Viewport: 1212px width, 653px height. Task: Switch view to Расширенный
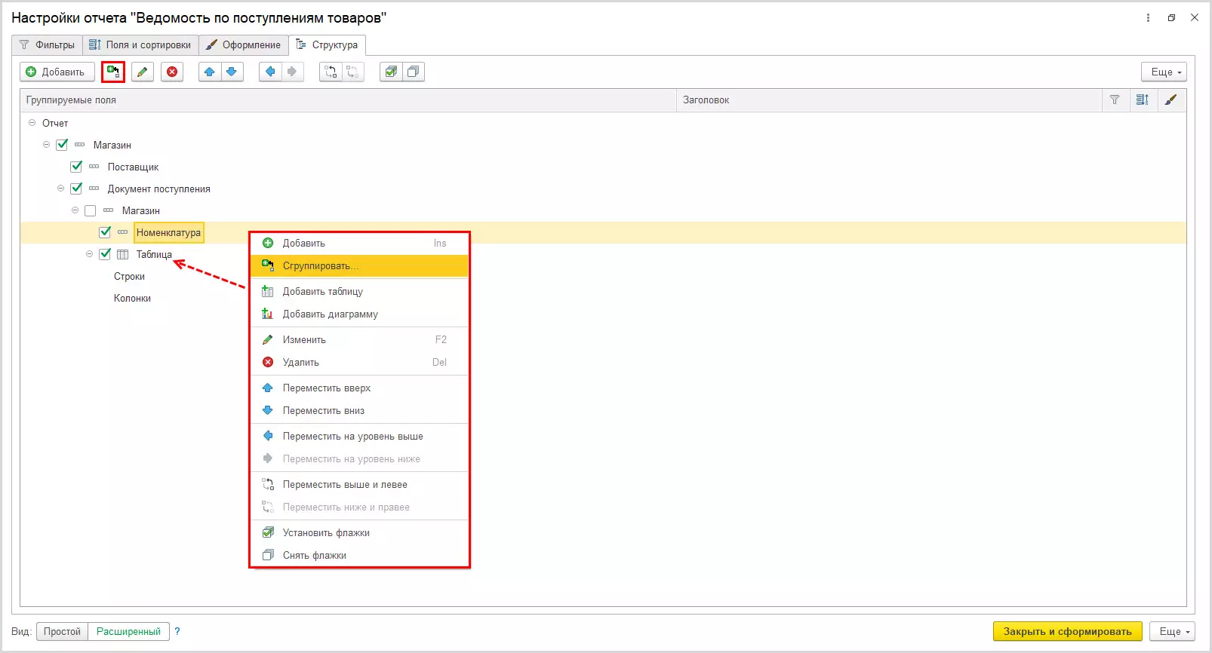click(x=128, y=632)
